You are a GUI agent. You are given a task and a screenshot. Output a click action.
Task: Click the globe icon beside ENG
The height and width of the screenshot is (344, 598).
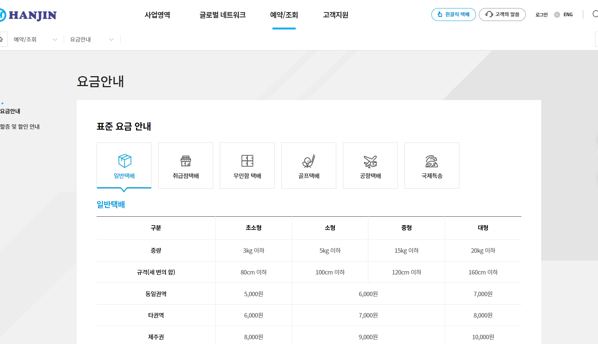[557, 15]
